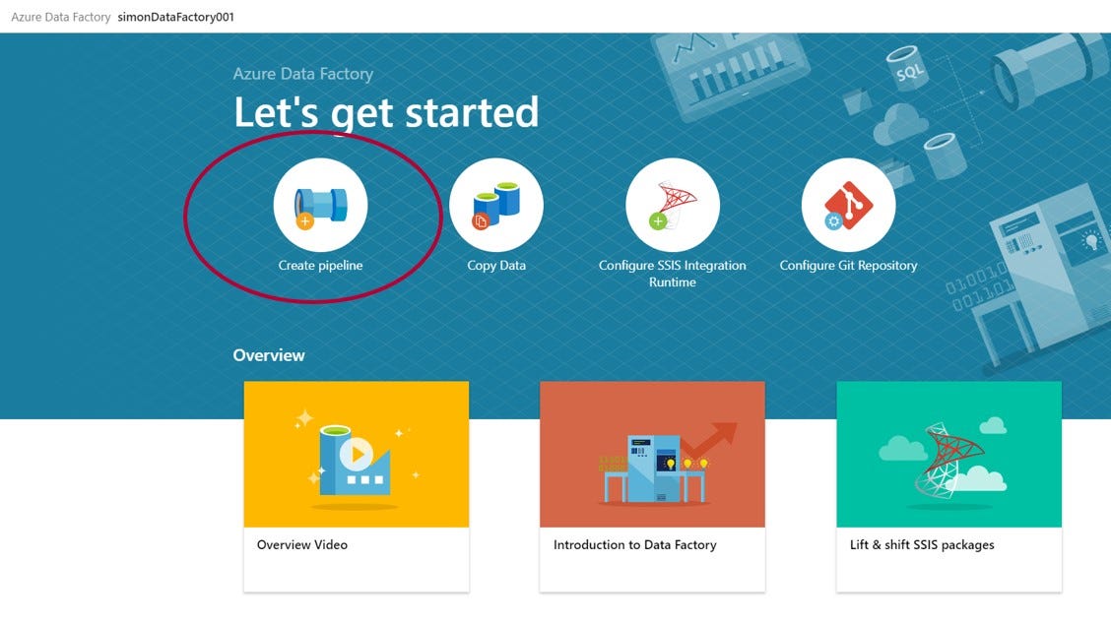This screenshot has height=625, width=1111.
Task: Click the Azure Data Factory header label
Action: point(61,17)
